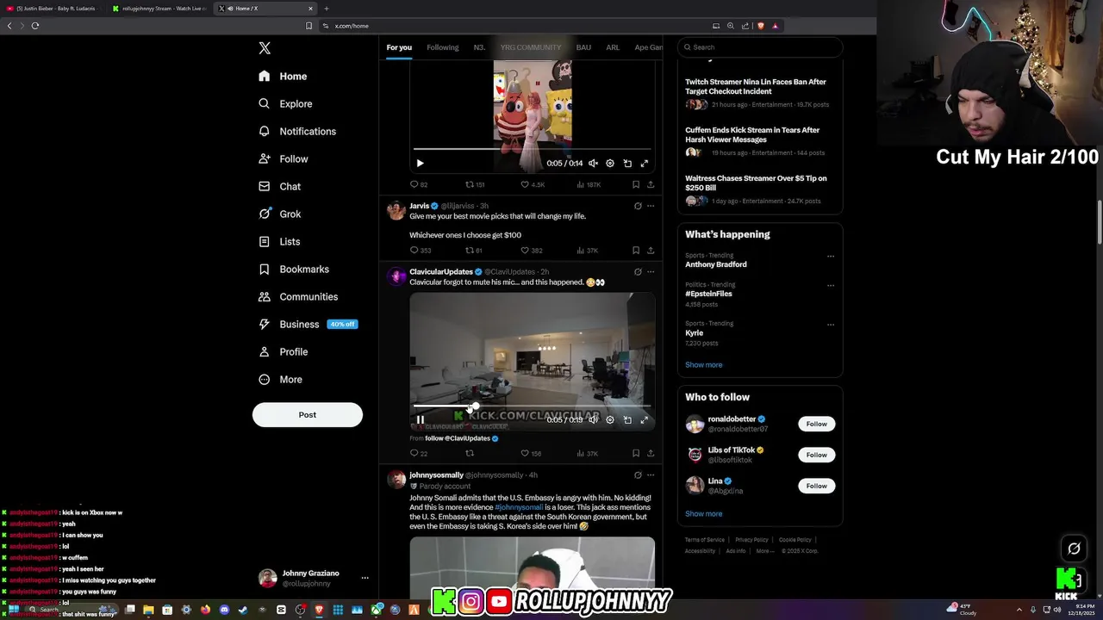Click the X logo in the sidebar
The image size is (1103, 620).
pos(265,48)
